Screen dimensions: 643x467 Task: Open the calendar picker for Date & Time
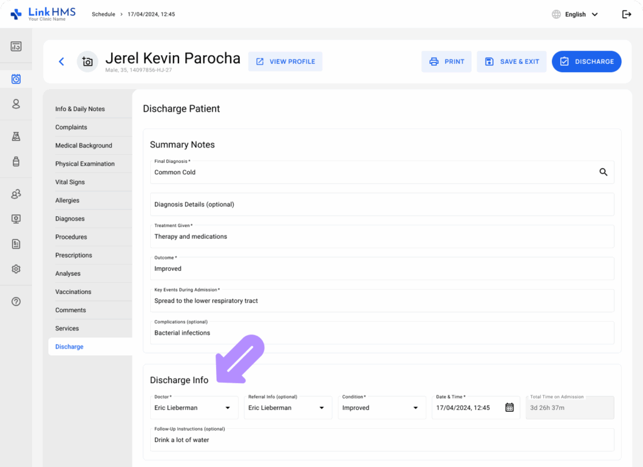pyautogui.click(x=509, y=407)
